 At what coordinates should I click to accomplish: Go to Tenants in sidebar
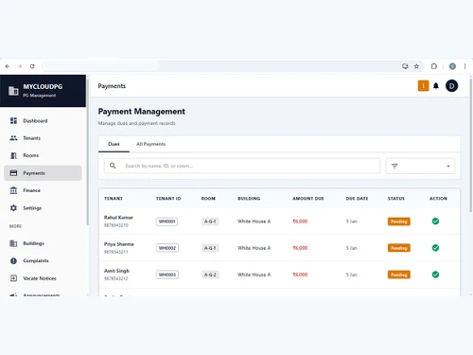click(x=43, y=138)
